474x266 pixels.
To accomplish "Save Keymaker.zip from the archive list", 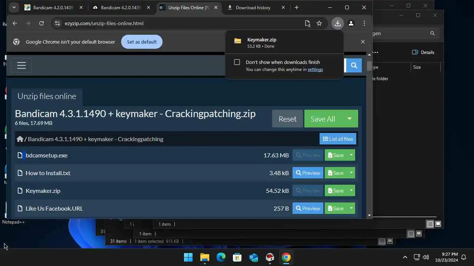I will point(336,191).
